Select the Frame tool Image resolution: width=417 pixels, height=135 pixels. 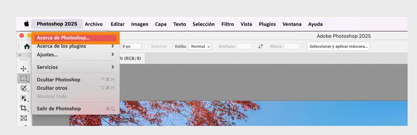[24, 118]
